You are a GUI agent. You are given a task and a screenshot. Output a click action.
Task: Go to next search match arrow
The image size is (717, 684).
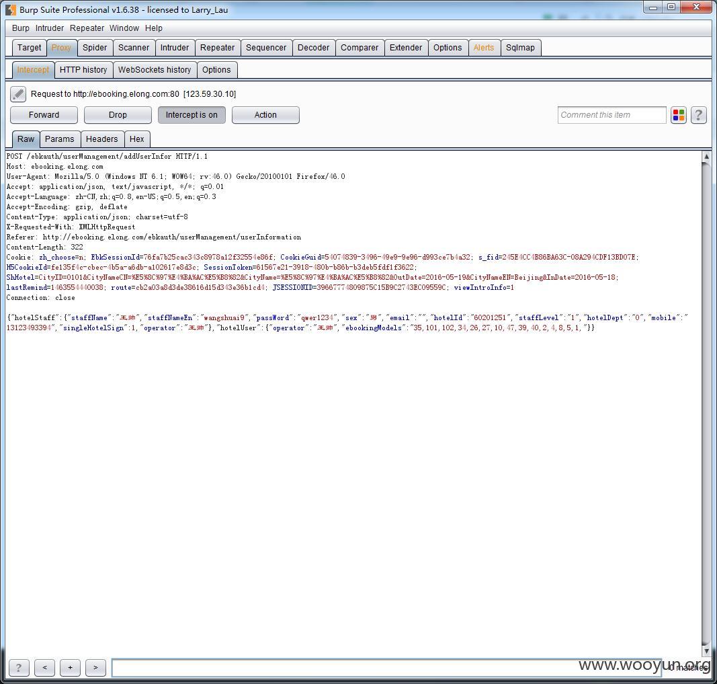point(95,667)
